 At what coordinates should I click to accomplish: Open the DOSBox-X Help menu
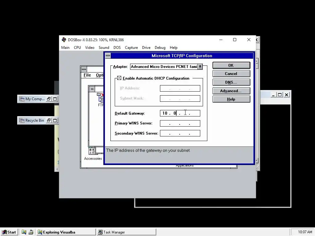pyautogui.click(x=173, y=48)
